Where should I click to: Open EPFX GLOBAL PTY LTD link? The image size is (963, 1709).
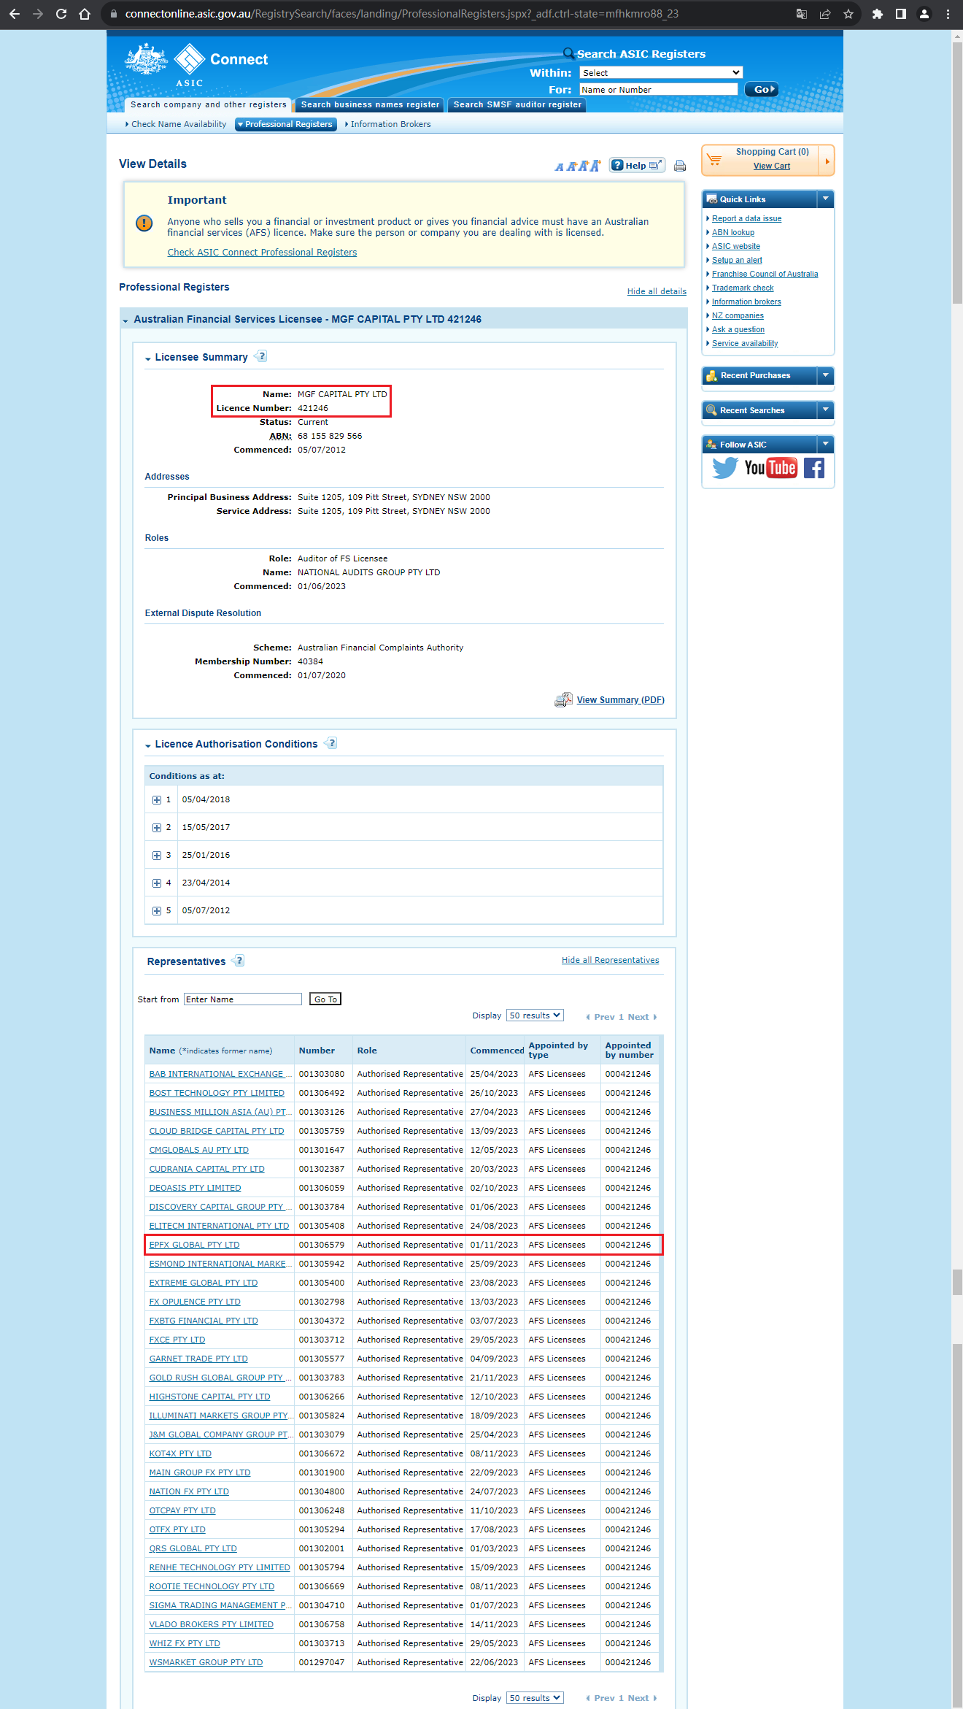click(x=194, y=1245)
